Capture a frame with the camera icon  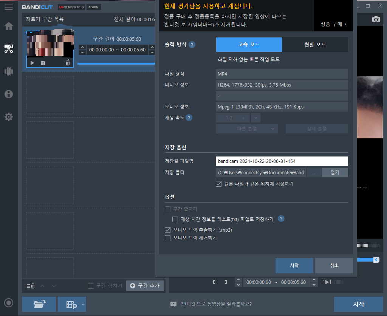point(376,19)
